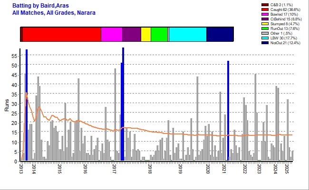This screenshot has height=190, width=309.
Task: Click the tallest blue bar near 2017
Action: pos(123,104)
